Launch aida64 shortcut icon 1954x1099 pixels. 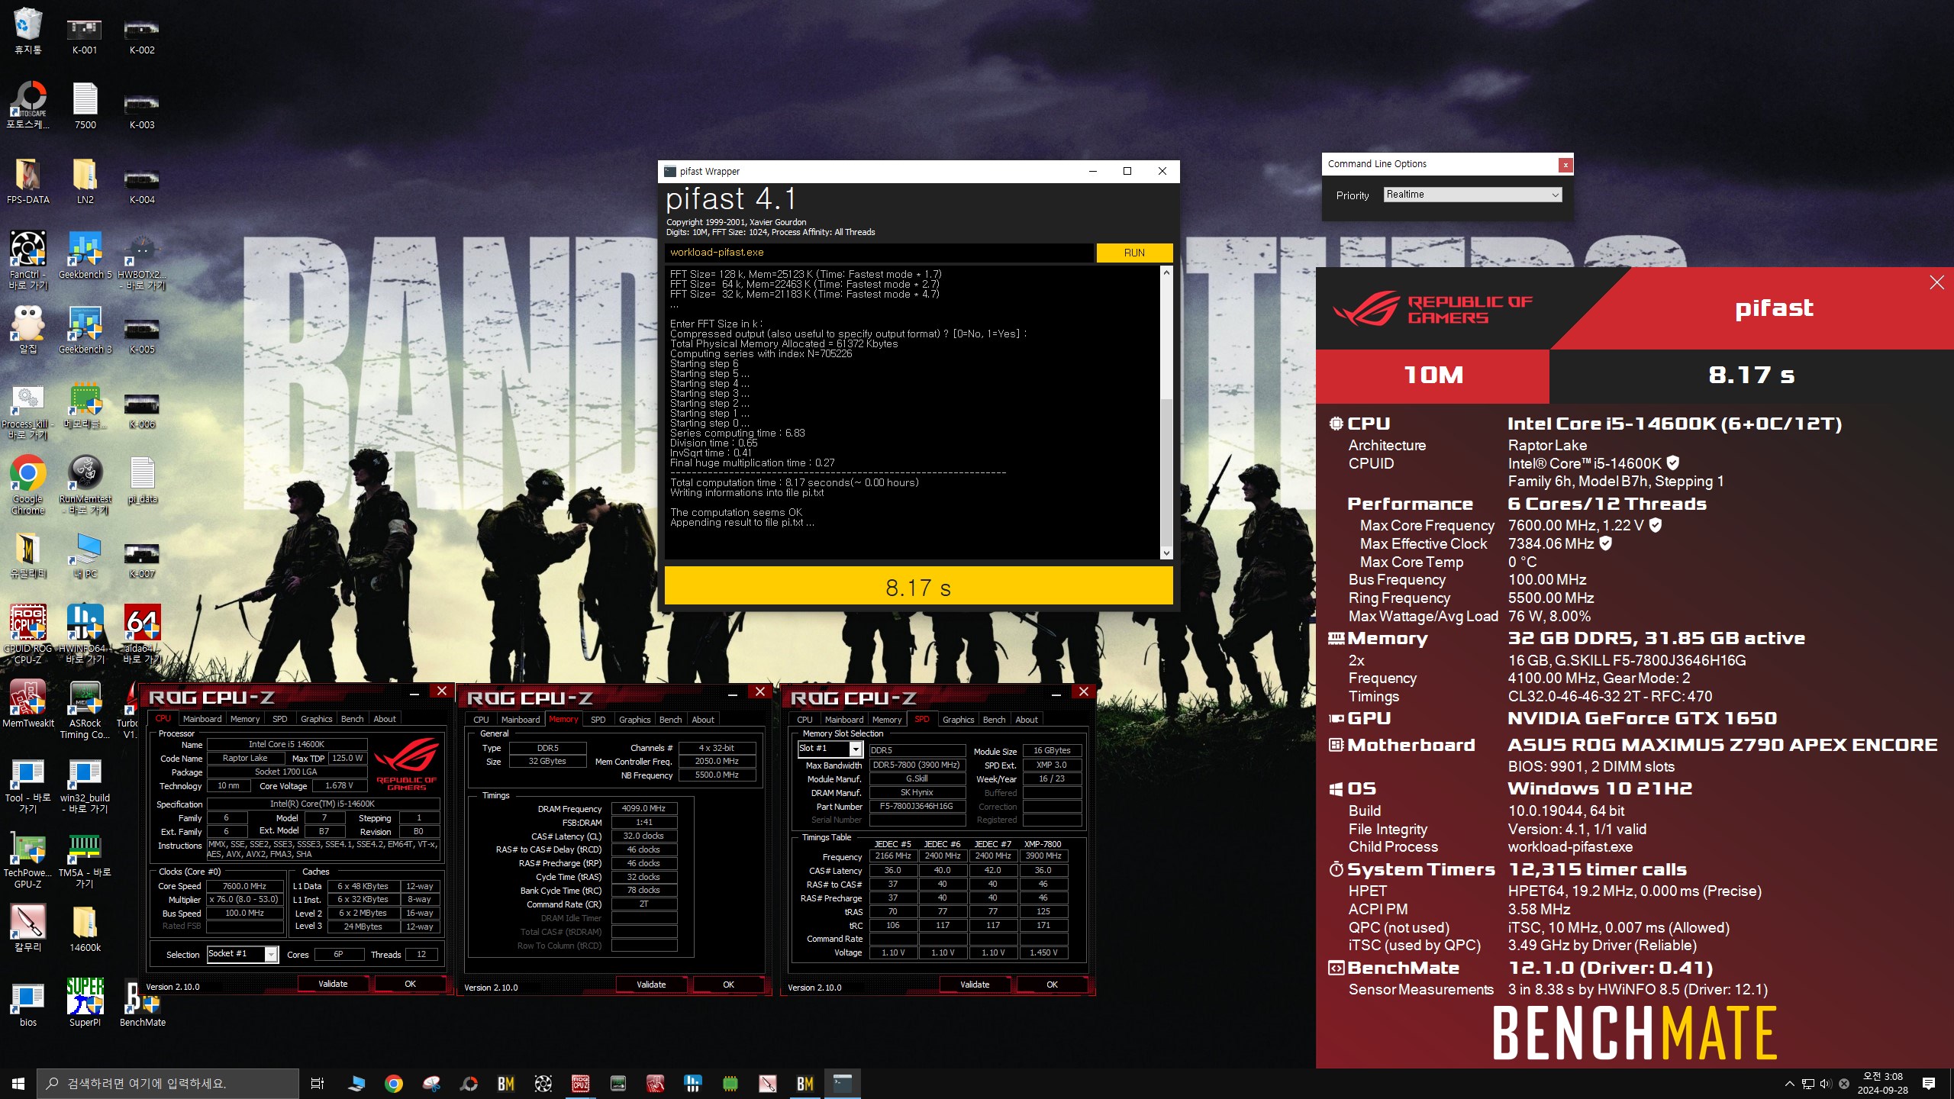pyautogui.click(x=142, y=635)
